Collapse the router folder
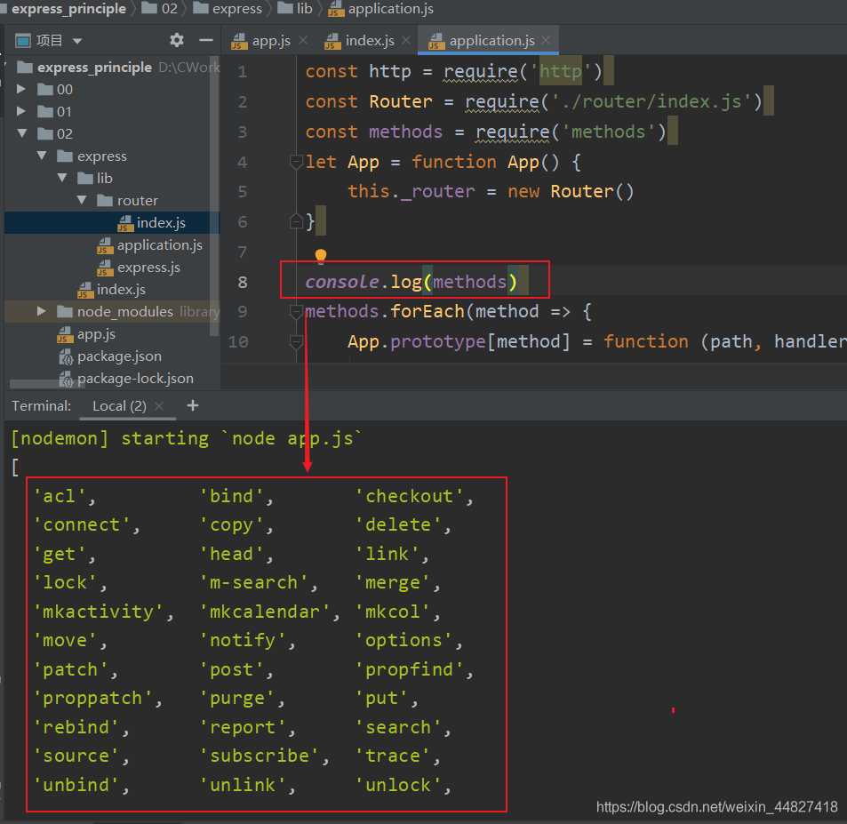 pos(82,200)
